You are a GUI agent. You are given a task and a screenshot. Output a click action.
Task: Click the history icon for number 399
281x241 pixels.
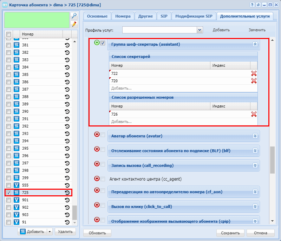tap(67, 178)
